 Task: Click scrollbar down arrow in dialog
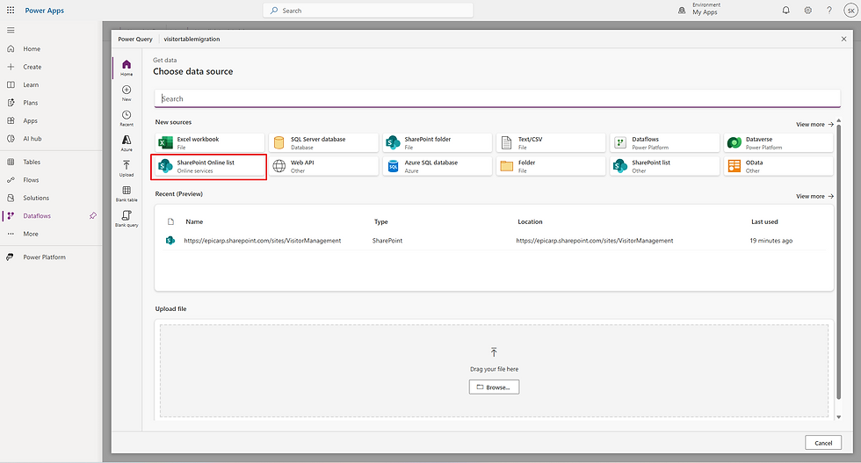(838, 416)
